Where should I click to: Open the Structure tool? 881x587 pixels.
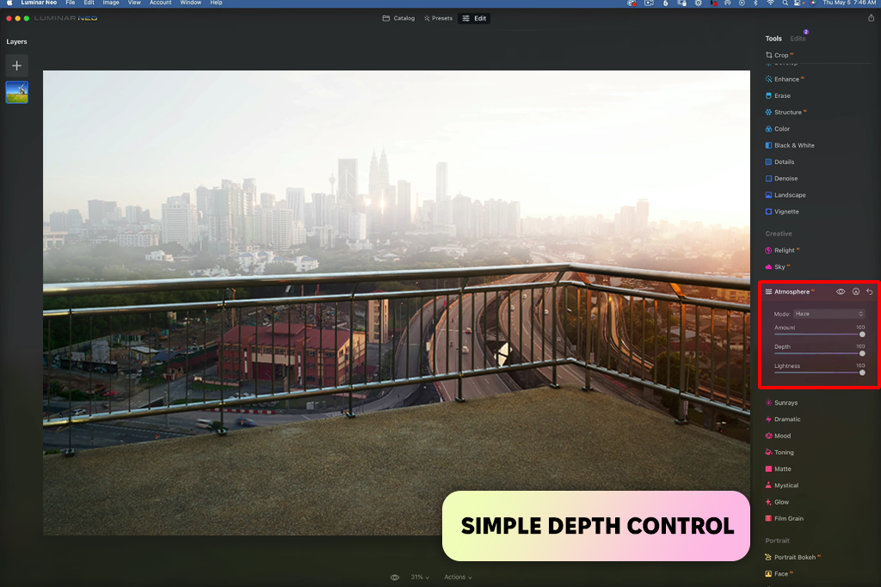(x=786, y=113)
